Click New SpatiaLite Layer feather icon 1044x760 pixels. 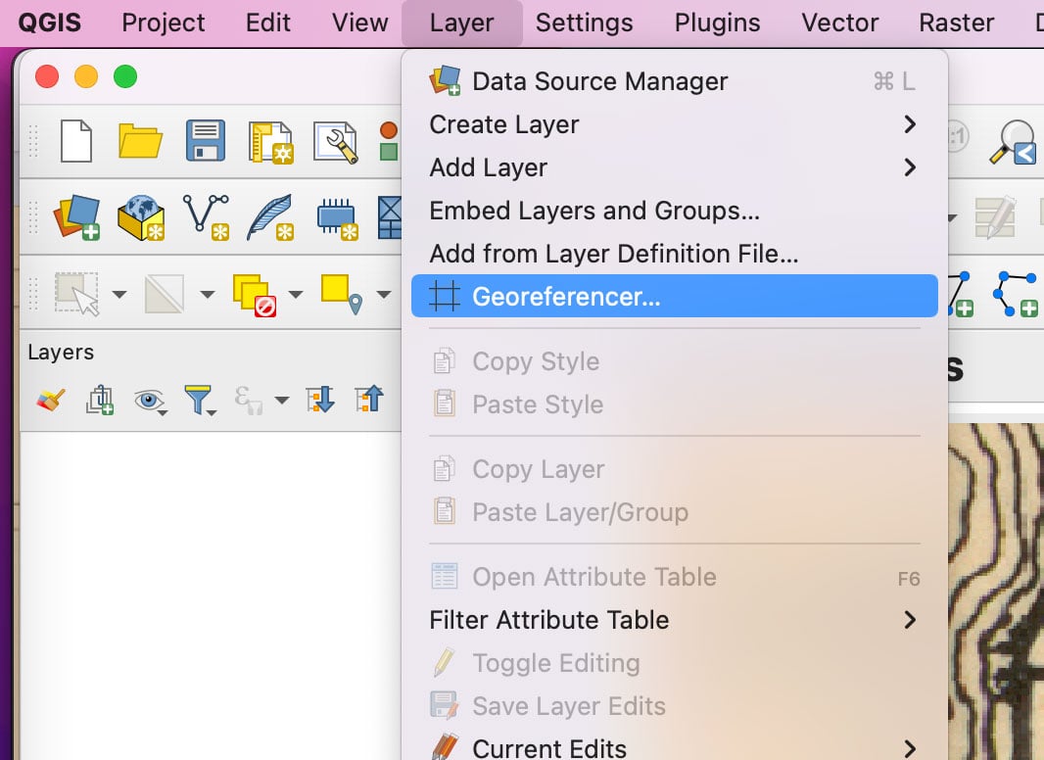click(270, 217)
